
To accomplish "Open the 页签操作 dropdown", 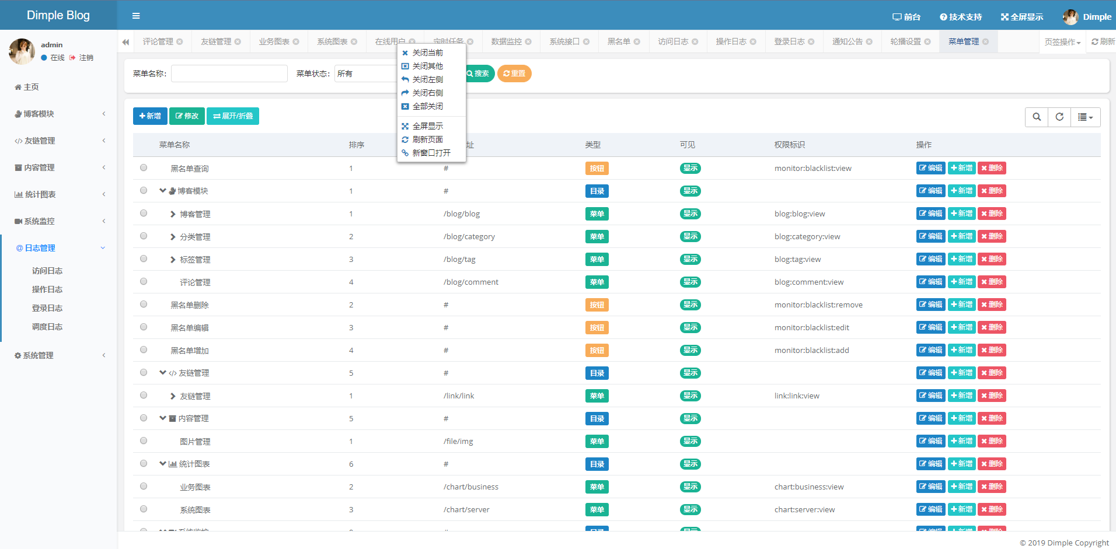I will pos(1062,42).
